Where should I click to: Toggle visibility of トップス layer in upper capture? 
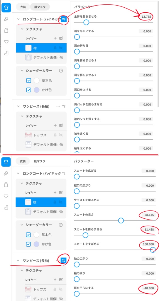tap(61, 135)
